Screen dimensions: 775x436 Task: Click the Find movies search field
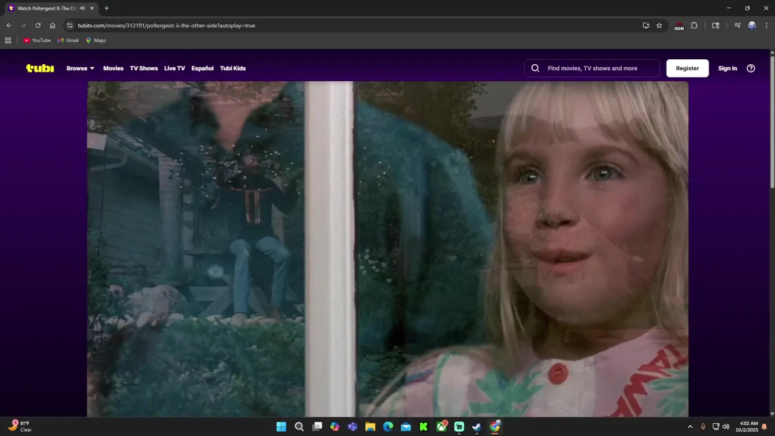592,68
